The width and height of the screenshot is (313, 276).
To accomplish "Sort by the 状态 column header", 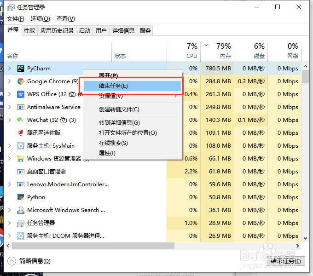I will 139,52.
